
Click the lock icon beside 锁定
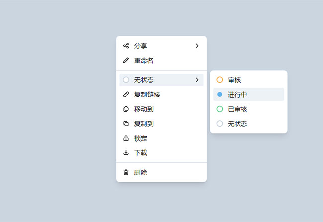coord(126,138)
